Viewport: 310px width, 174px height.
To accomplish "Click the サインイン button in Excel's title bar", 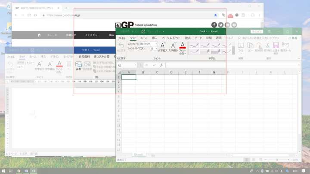I will pos(257,31).
